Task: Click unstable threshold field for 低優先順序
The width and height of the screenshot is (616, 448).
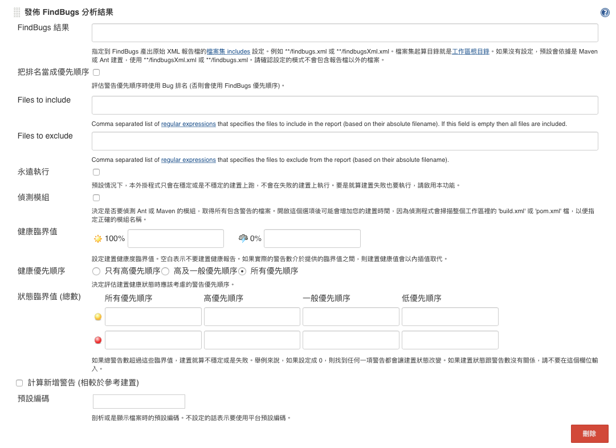Action: (x=450, y=317)
